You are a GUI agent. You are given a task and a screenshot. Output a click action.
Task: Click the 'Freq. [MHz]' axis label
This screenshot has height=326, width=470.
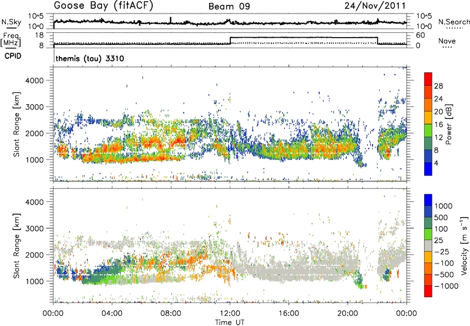pos(11,39)
